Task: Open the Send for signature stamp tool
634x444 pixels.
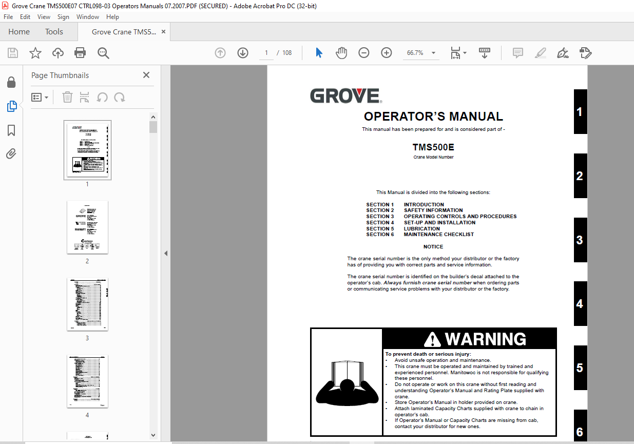Action: click(586, 53)
